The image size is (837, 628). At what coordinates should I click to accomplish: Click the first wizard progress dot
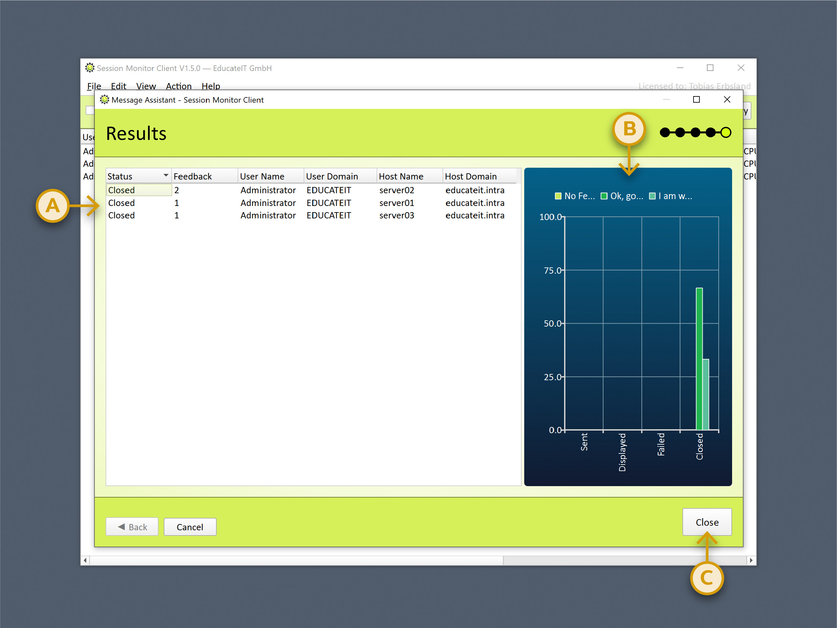[664, 132]
